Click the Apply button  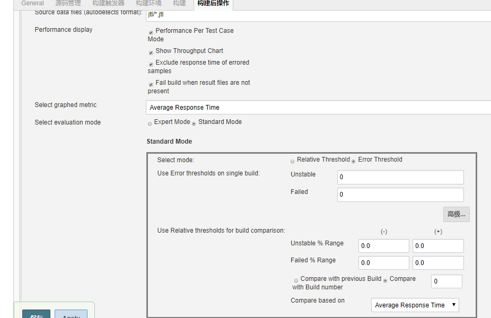[71, 315]
